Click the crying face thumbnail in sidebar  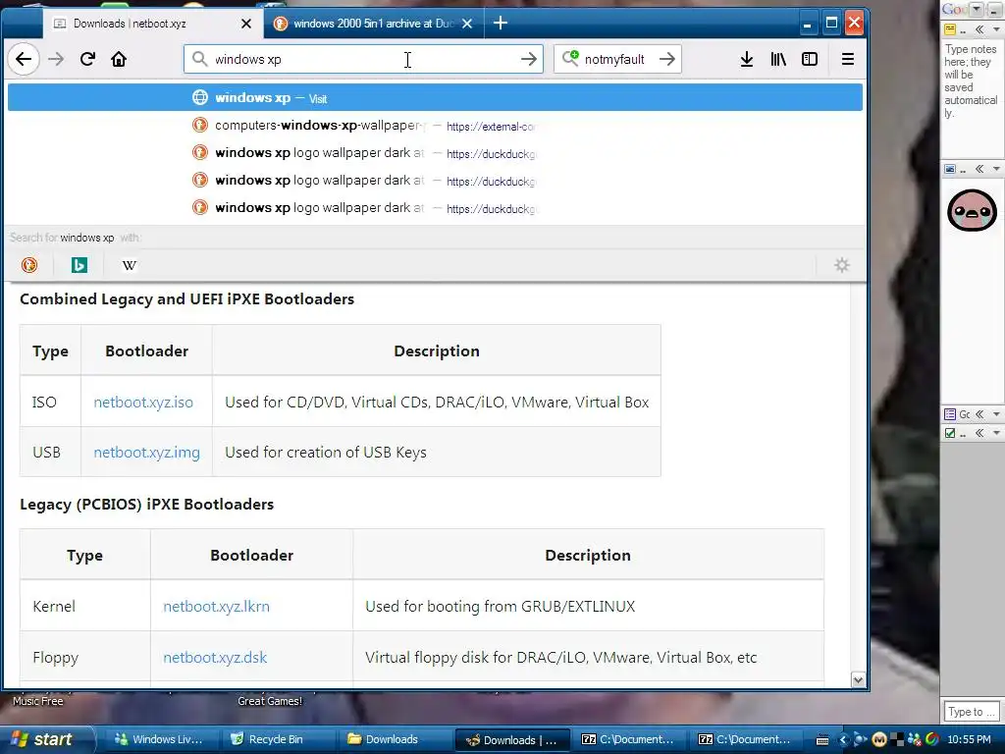pyautogui.click(x=972, y=210)
